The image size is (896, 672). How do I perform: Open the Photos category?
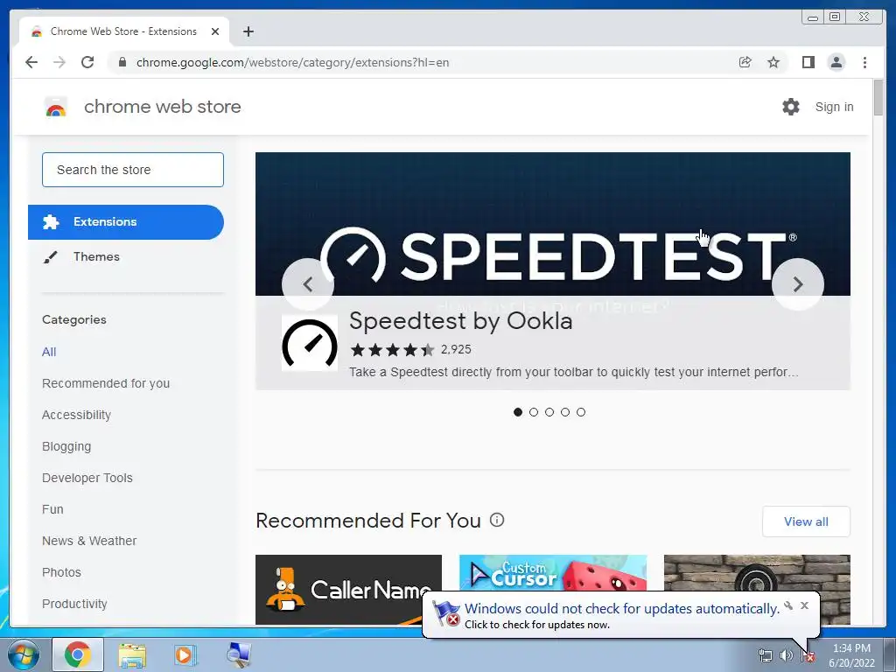pos(62,572)
